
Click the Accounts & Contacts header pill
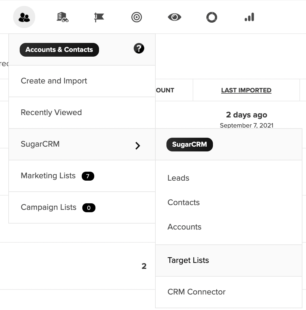[x=59, y=49]
